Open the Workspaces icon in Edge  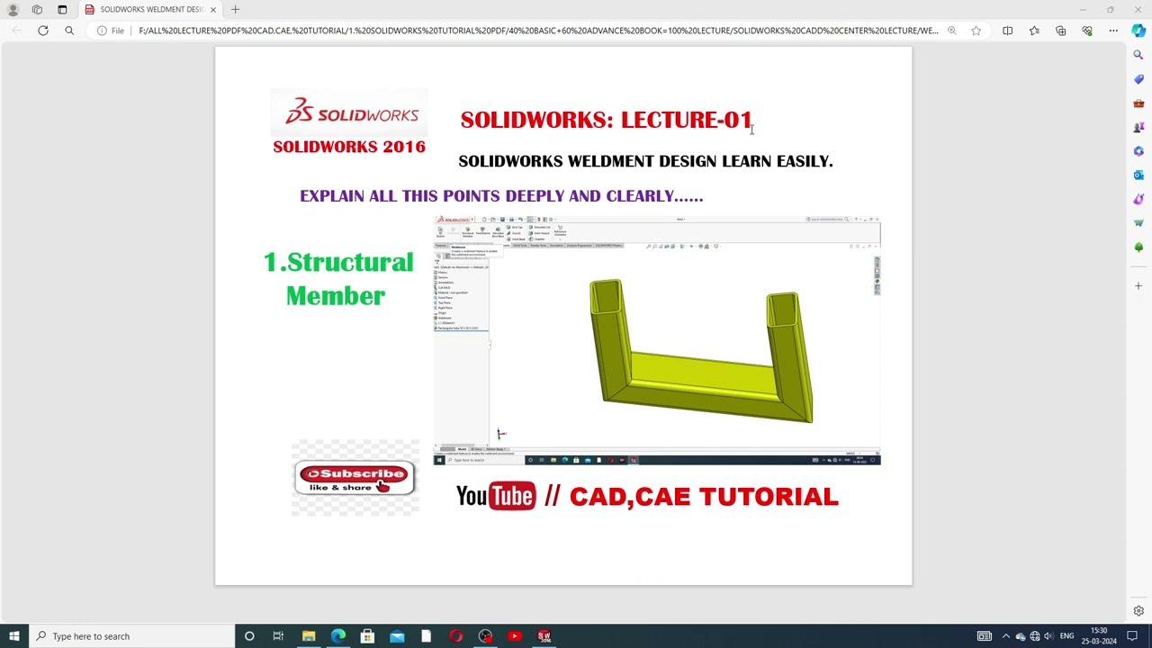click(x=37, y=10)
